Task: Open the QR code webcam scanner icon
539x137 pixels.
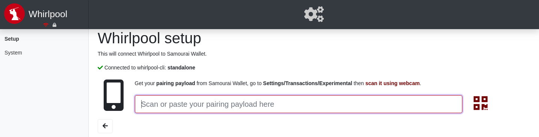Action: point(480,103)
